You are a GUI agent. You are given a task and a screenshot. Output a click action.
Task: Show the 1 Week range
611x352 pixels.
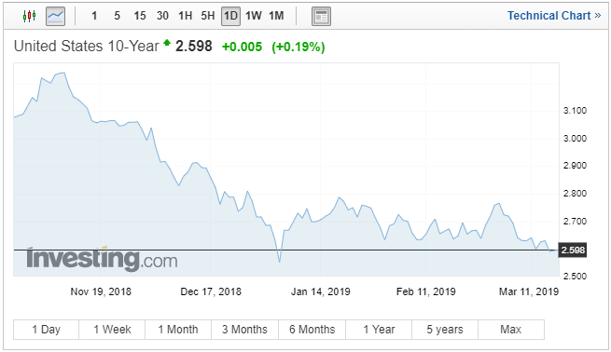(112, 330)
